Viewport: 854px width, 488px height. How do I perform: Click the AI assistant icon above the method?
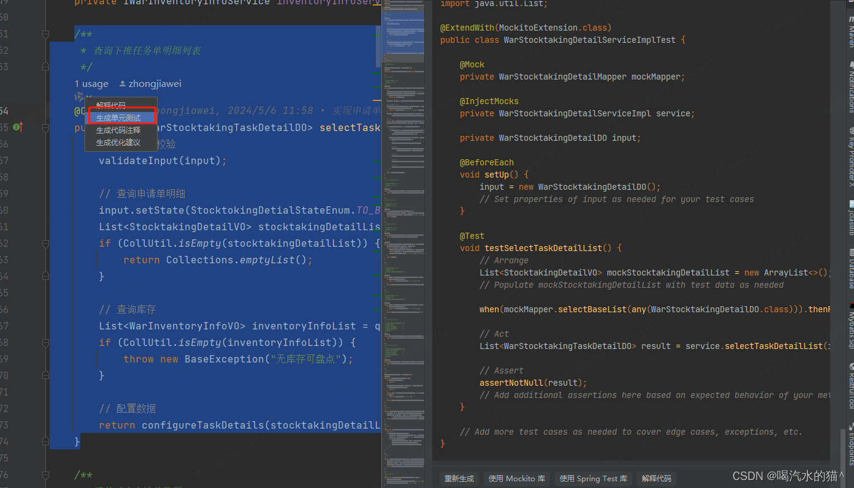pos(79,97)
